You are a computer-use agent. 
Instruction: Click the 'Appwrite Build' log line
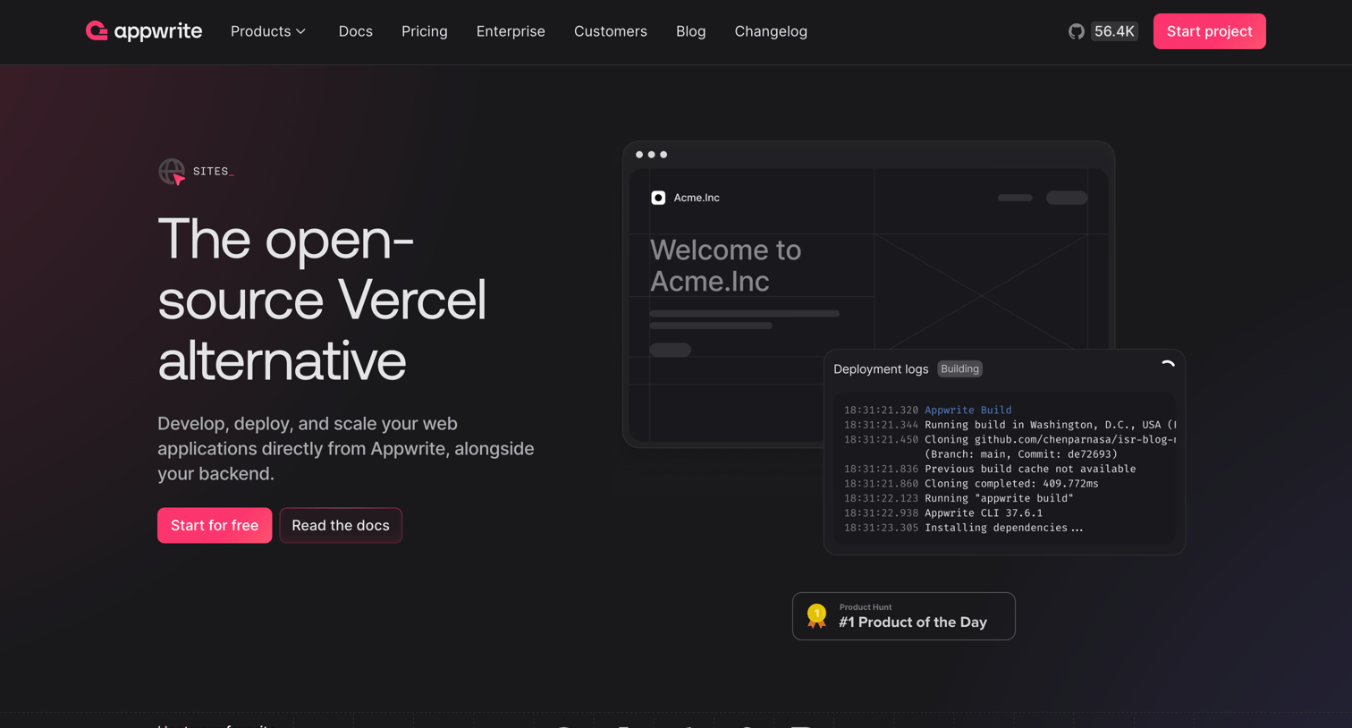click(968, 410)
